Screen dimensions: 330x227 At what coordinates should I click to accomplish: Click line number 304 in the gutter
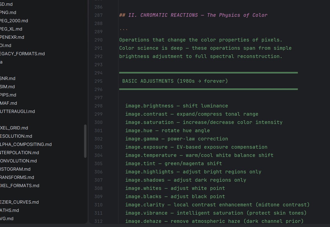point(99,155)
